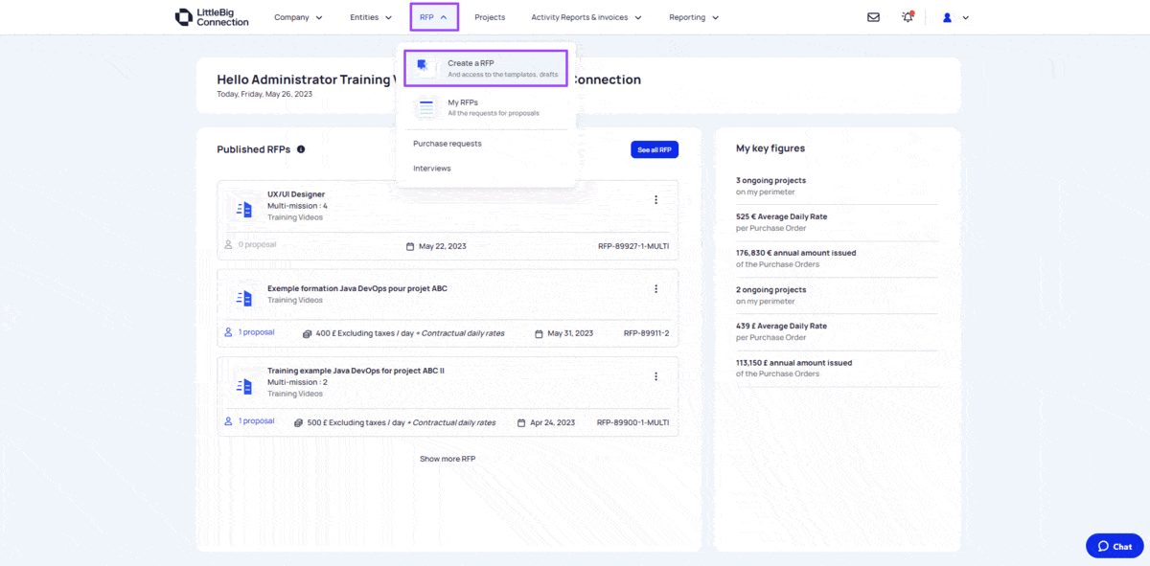The image size is (1150, 566).
Task: Open Exemple formation Java DevOps pour projet ABC
Action: pos(357,288)
